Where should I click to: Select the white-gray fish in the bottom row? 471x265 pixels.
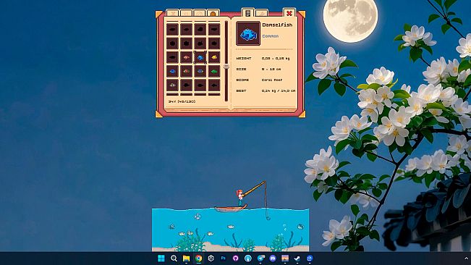click(172, 85)
